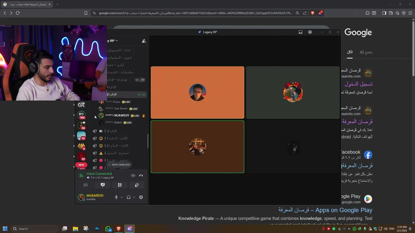Viewport: 415px width, 233px height.
Task: Expand microphone input options chevron
Action: [122, 197]
